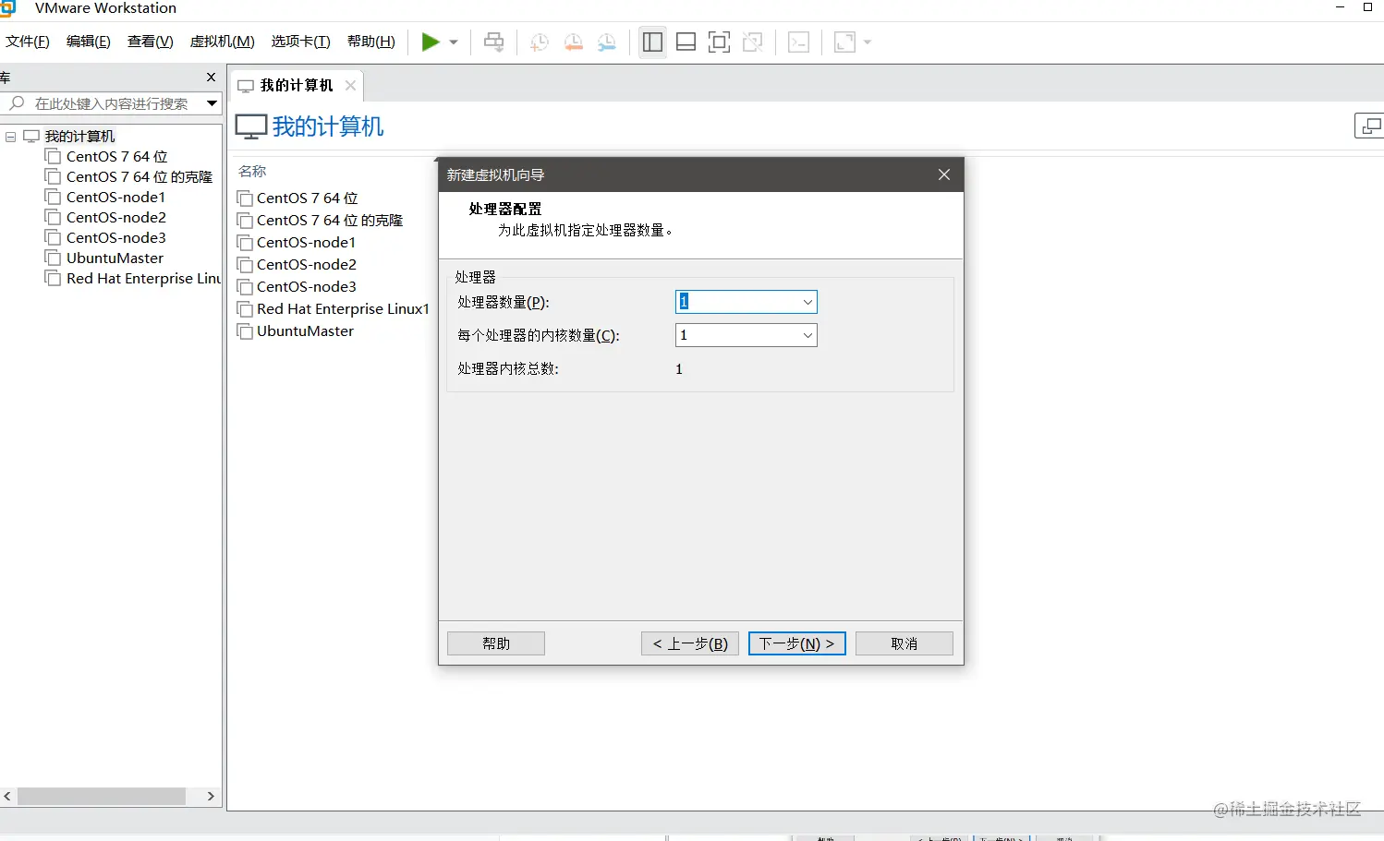Close the library side panel

coord(211,78)
